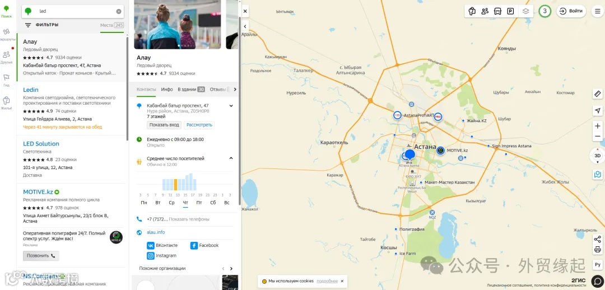605x290 pixels.
Task: Select Вс day in visitors chart
Action: tap(227, 203)
